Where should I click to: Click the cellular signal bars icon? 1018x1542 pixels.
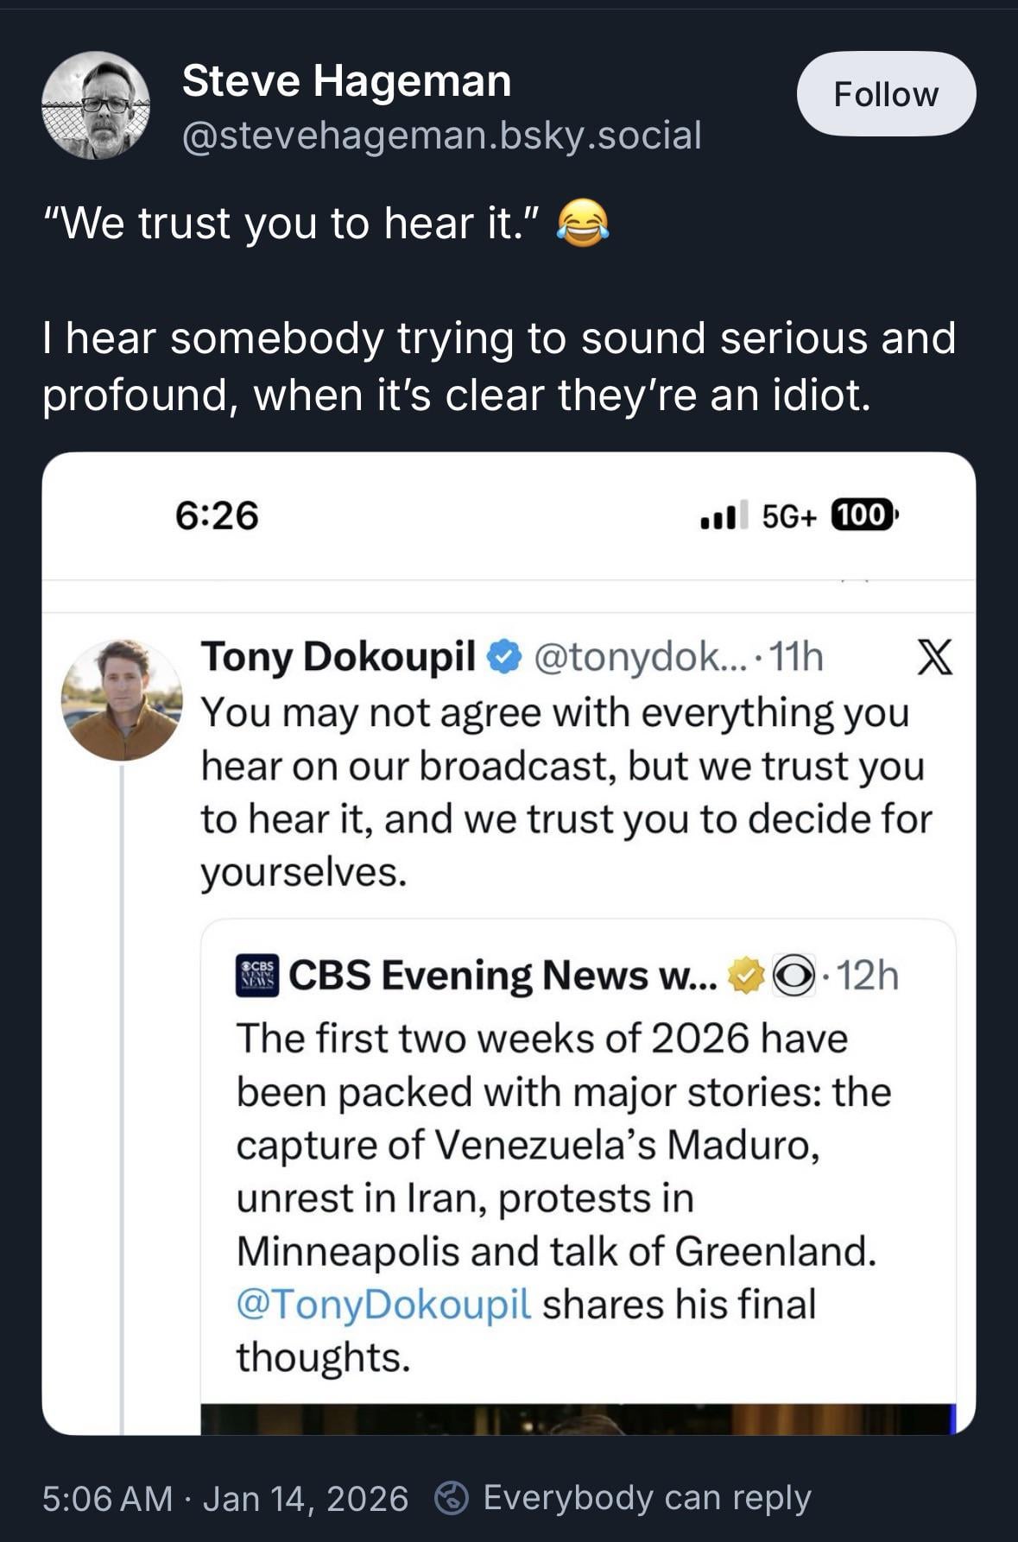(x=718, y=516)
